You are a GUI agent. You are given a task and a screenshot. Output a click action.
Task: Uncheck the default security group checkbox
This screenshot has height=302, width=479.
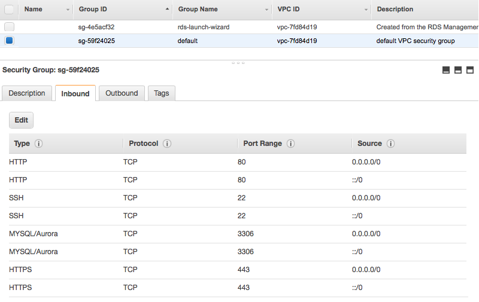coord(9,41)
